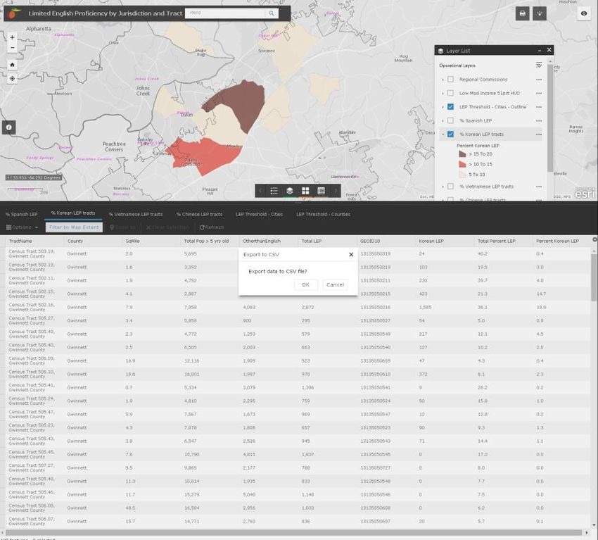Enable the Regional Commissions layer

point(450,80)
